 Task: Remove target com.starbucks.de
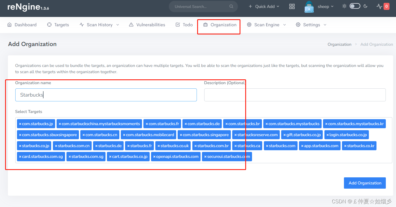186,124
